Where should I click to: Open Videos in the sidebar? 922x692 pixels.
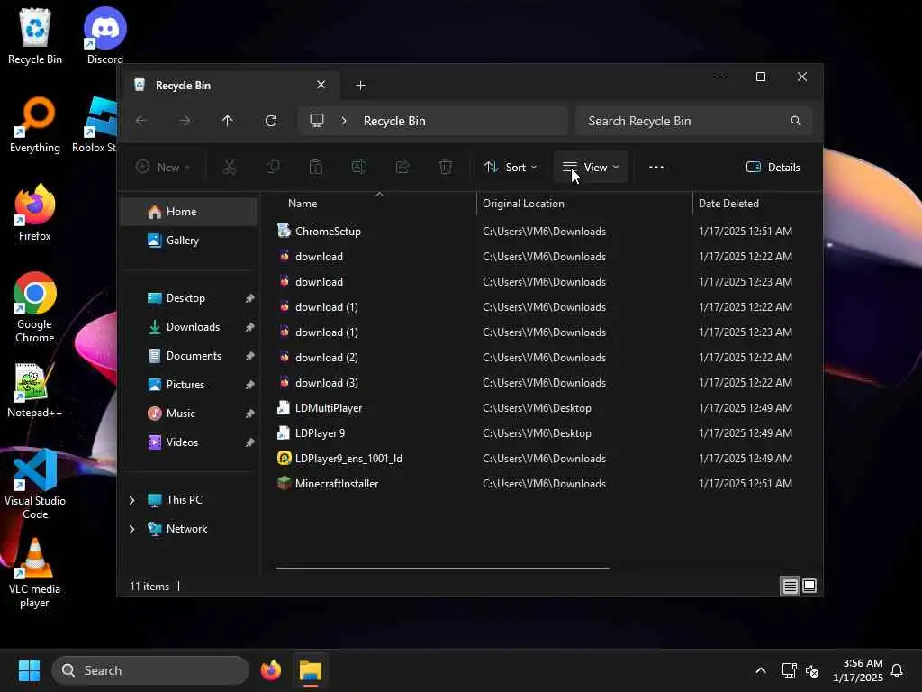[x=188, y=442]
